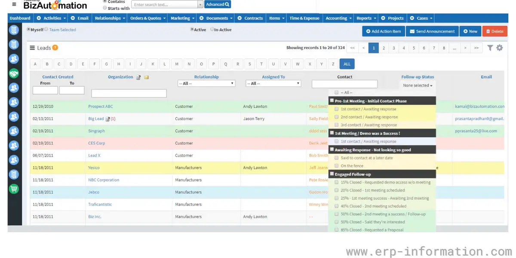Image resolution: width=516 pixels, height=258 pixels.
Task: Open the list menu icon left of Leads
Action: (x=32, y=48)
